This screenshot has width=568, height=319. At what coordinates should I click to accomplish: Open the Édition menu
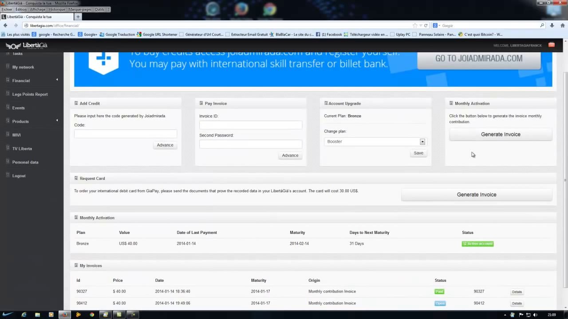click(21, 9)
